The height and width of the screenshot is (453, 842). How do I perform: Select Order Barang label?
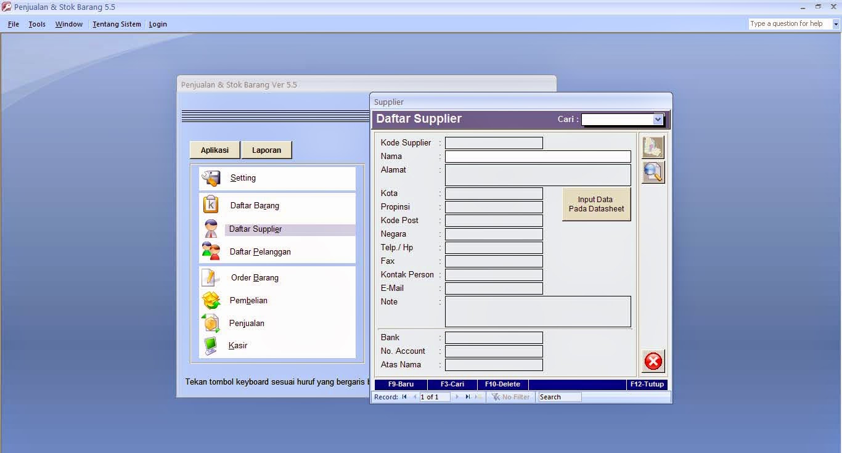click(x=255, y=278)
